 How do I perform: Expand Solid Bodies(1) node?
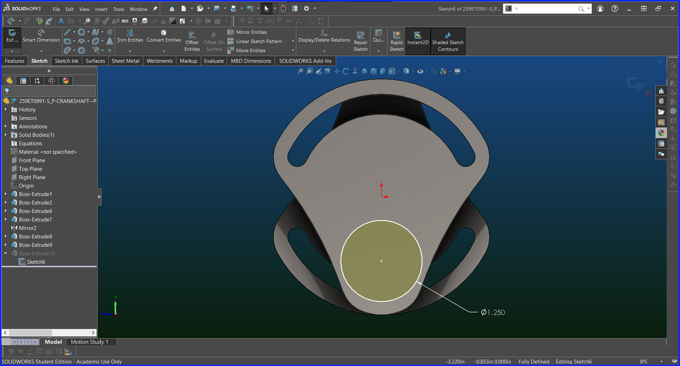point(5,135)
